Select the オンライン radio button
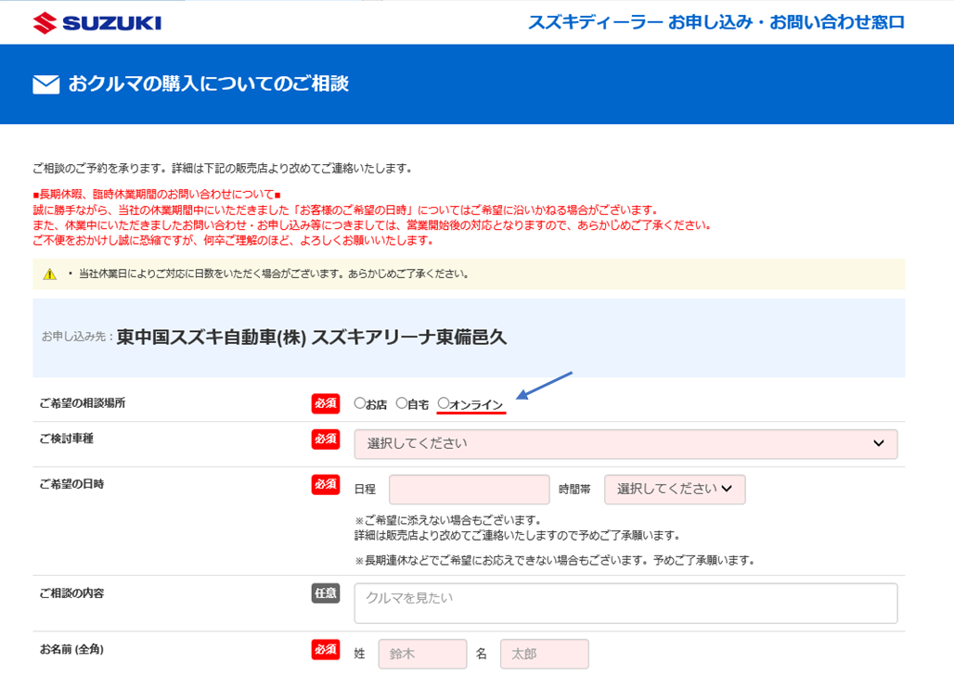 pos(444,403)
